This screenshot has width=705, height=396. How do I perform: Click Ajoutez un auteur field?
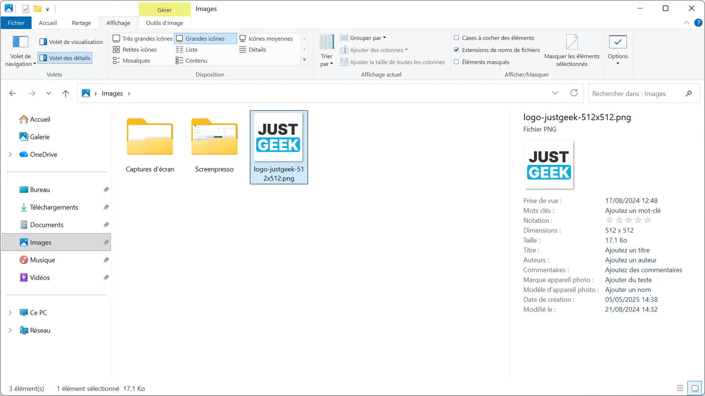(x=631, y=260)
